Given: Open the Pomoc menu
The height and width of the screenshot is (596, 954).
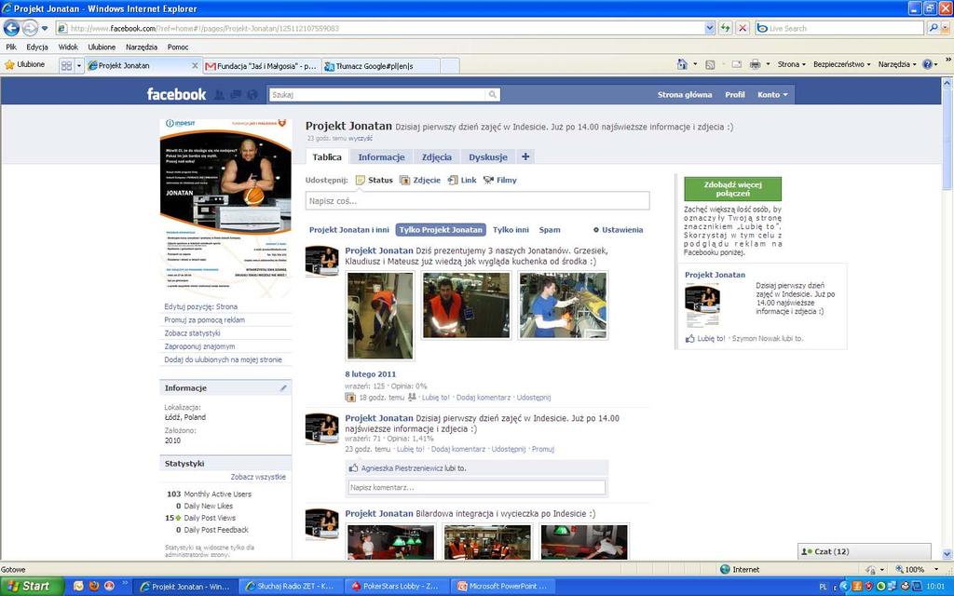Looking at the screenshot, I should tap(178, 47).
